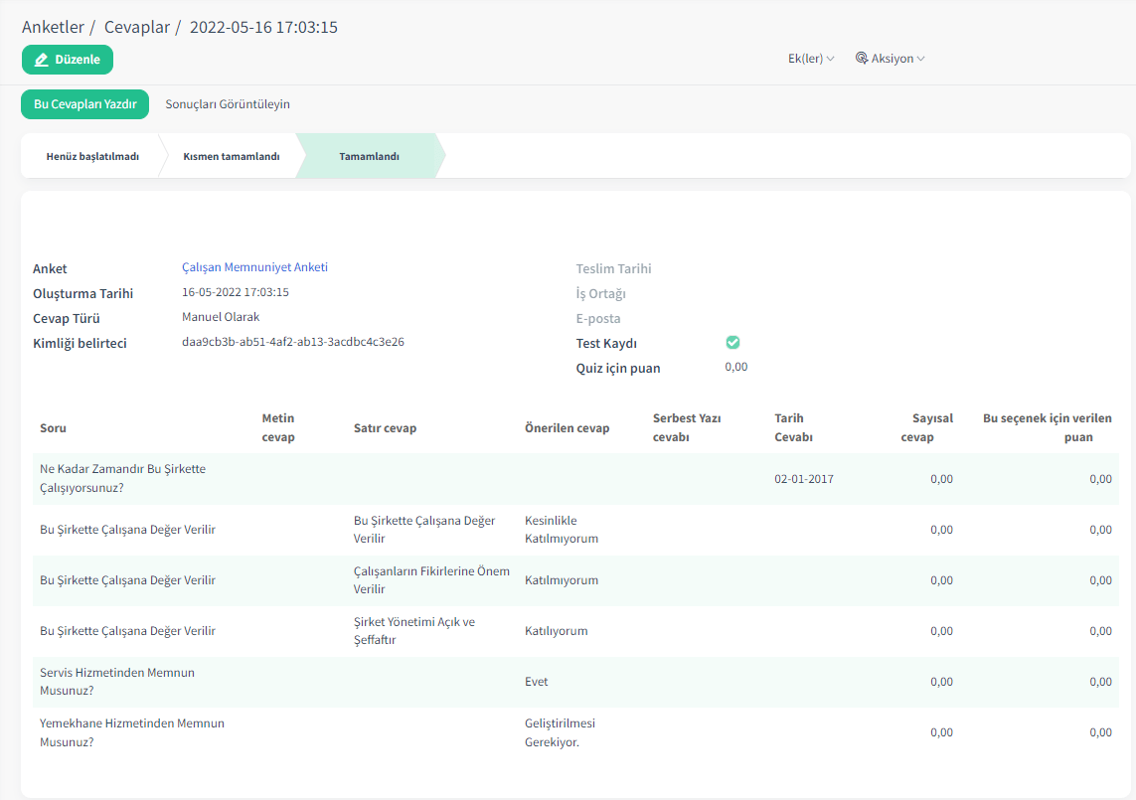Click the Evet answer cell
The width and height of the screenshot is (1136, 800).
536,682
